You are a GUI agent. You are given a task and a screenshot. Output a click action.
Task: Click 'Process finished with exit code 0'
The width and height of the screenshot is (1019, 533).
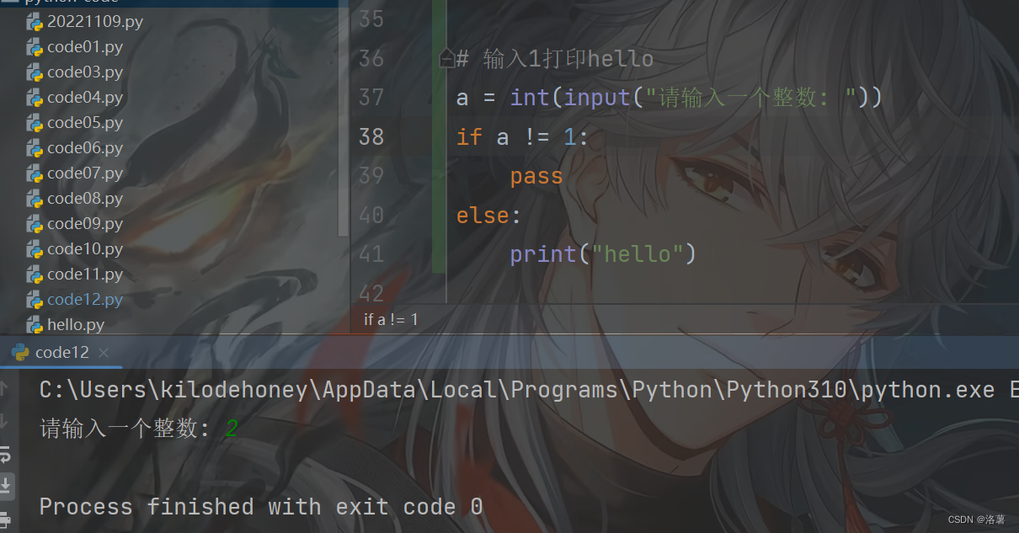pos(261,507)
